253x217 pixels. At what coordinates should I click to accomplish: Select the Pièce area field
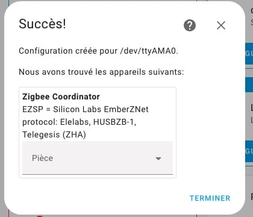tap(98, 158)
